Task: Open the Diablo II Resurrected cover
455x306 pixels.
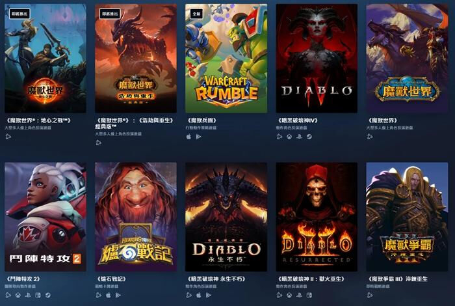Action: 317,217
